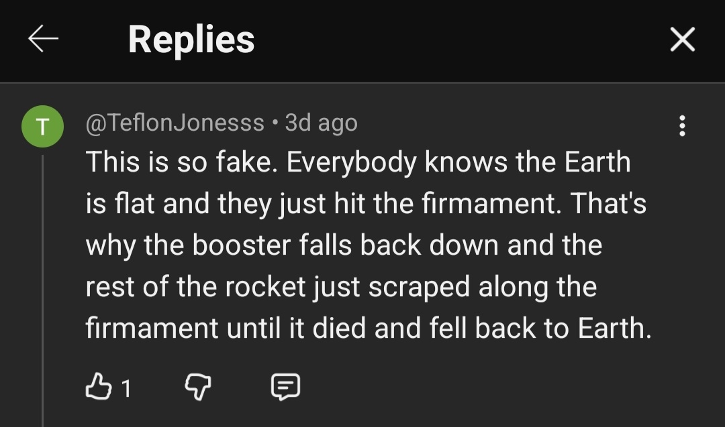Close the Replies panel
725x427 pixels.
[682, 41]
